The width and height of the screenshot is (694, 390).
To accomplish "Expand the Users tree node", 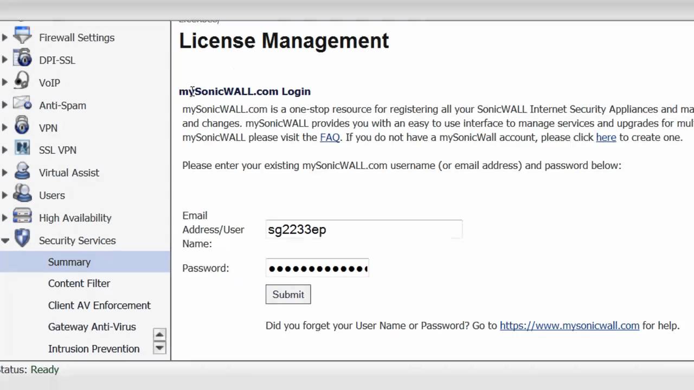I will pos(5,195).
